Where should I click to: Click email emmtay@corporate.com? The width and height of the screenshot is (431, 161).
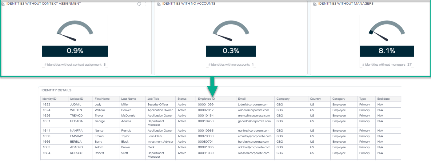click(x=255, y=136)
